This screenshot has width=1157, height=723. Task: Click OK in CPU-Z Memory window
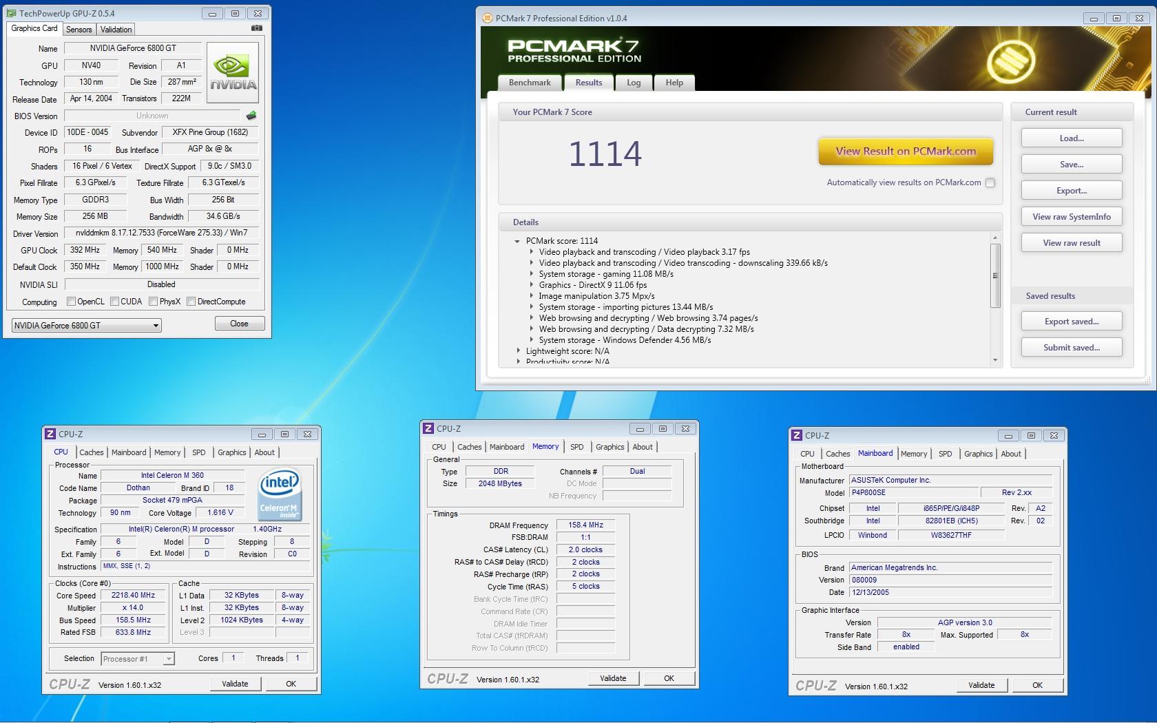(669, 678)
